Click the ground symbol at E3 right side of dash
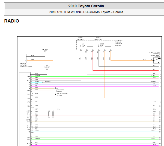This screenshot has height=146, width=164. (55, 88)
